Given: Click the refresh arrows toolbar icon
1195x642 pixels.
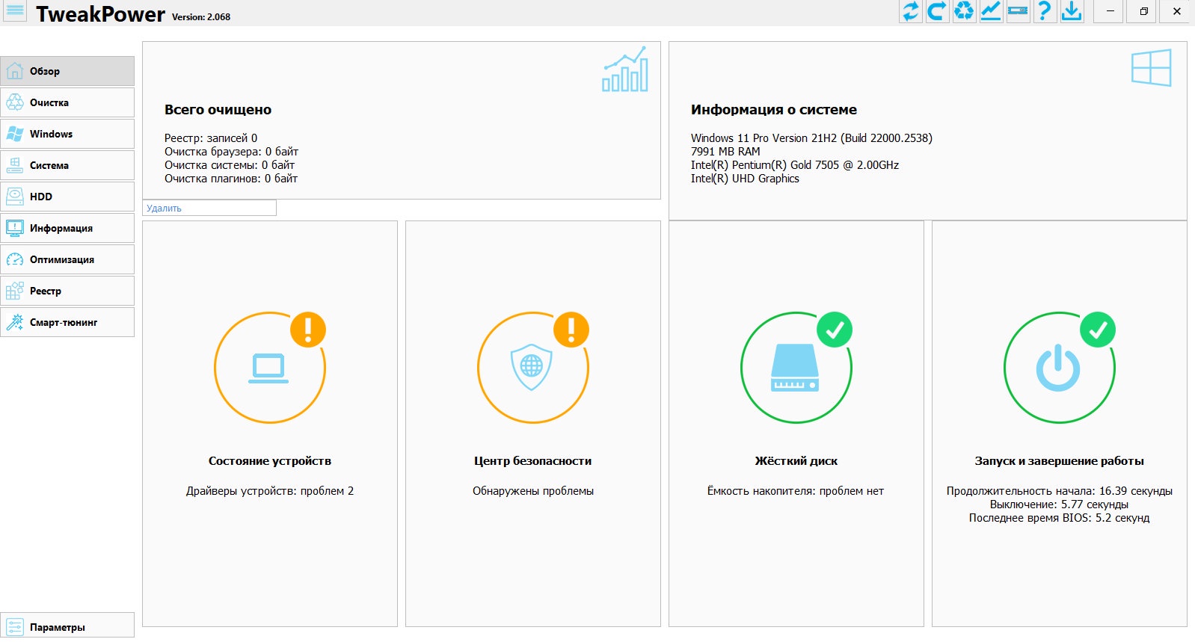Looking at the screenshot, I should pyautogui.click(x=910, y=11).
